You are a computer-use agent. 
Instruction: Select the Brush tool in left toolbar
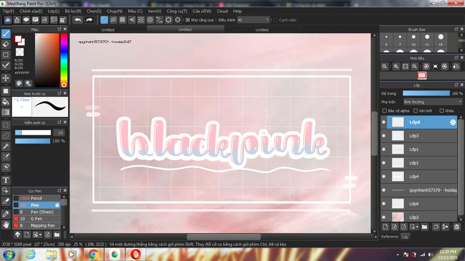click(x=5, y=34)
